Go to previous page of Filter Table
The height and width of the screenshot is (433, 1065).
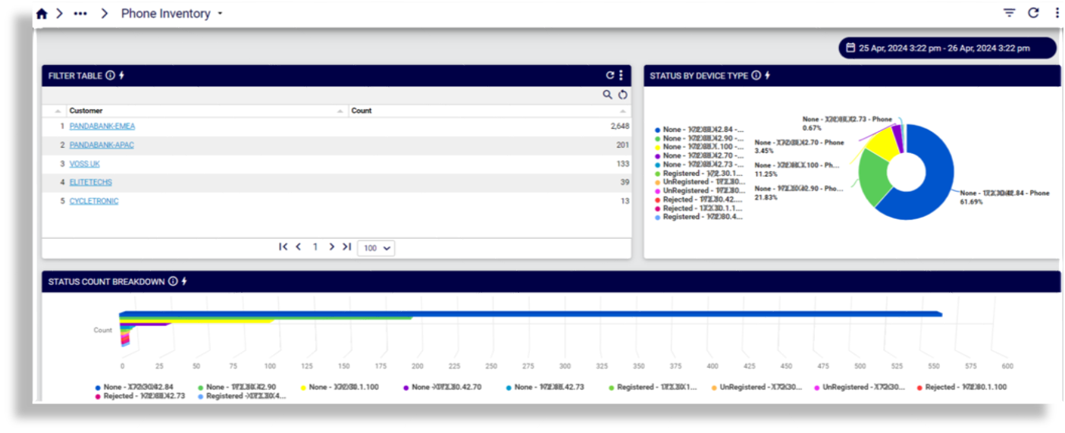click(299, 247)
